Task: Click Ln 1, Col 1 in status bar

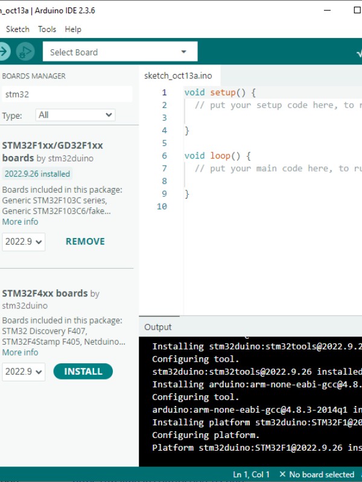Action: [252, 475]
